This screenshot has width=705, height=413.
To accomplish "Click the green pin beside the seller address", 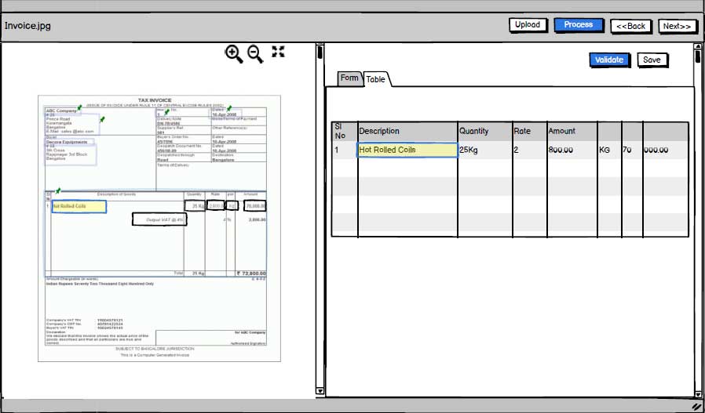I will click(102, 119).
